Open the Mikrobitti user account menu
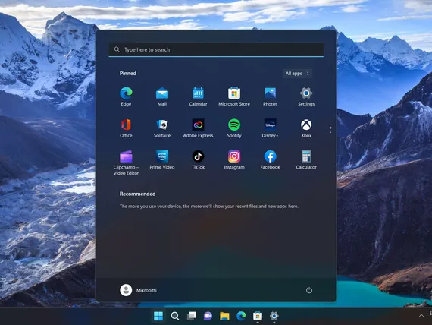Image resolution: width=432 pixels, height=325 pixels. click(138, 290)
